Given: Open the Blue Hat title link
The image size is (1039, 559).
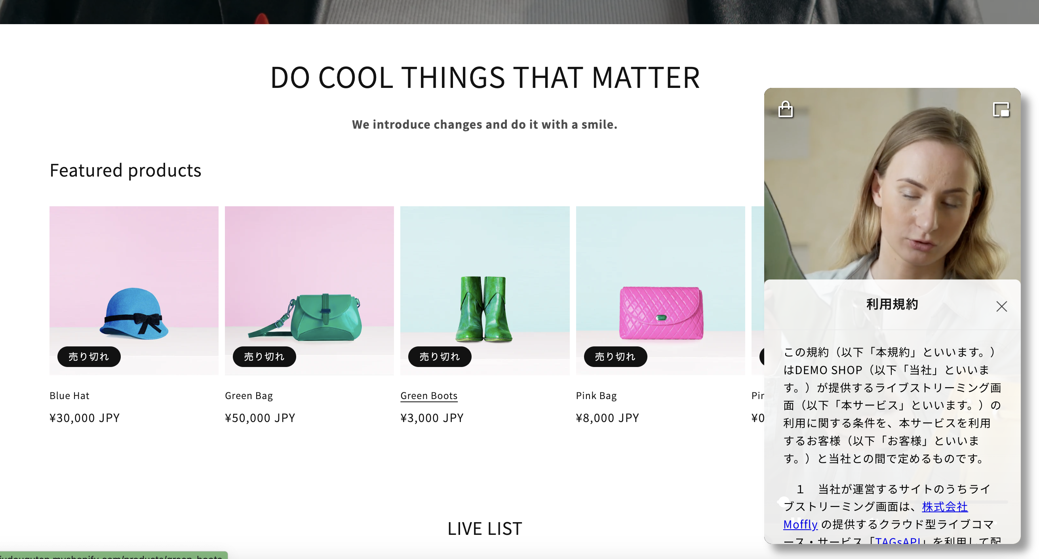Looking at the screenshot, I should click(69, 395).
